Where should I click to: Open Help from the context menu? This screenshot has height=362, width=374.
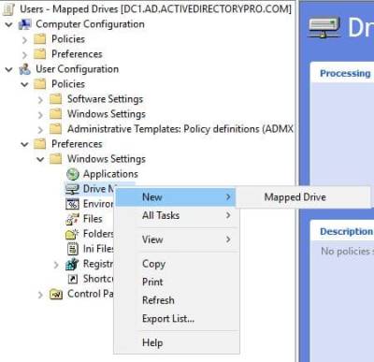click(x=177, y=342)
